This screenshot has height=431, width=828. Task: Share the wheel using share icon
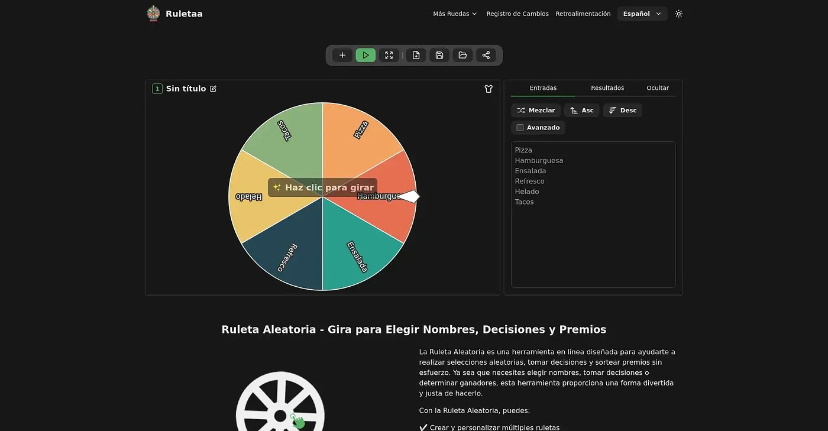click(486, 55)
